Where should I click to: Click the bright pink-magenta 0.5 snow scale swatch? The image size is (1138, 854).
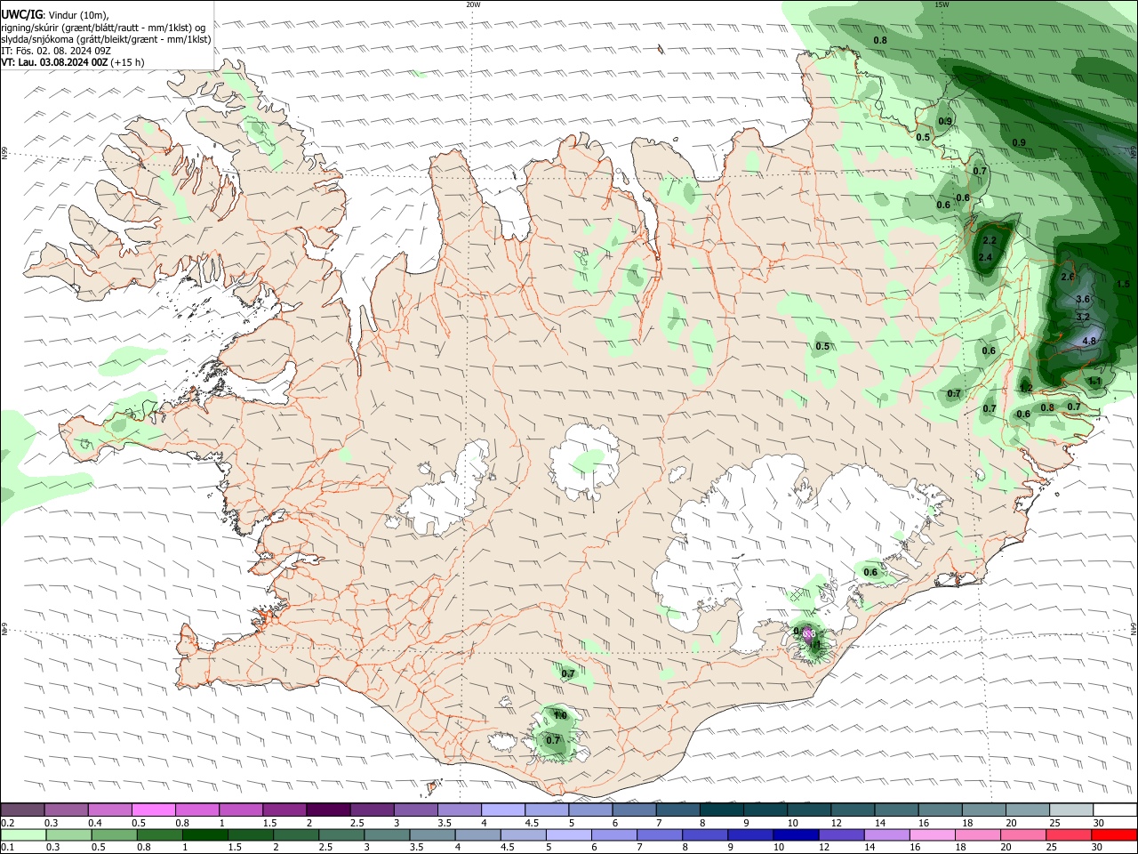154,810
